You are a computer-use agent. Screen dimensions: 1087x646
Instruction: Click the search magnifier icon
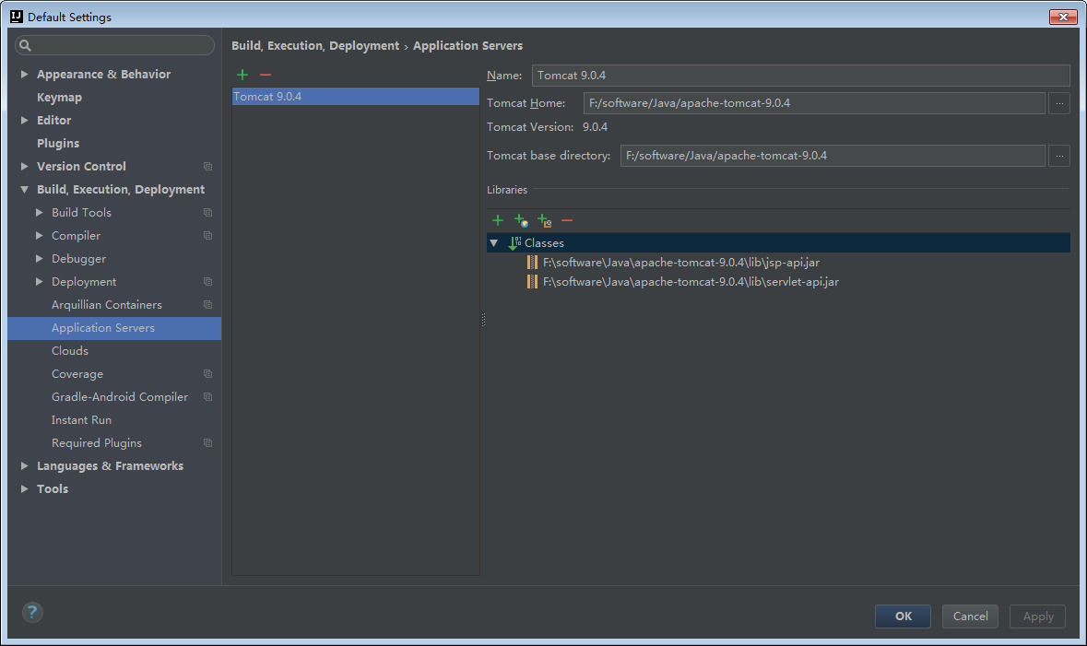coord(26,46)
